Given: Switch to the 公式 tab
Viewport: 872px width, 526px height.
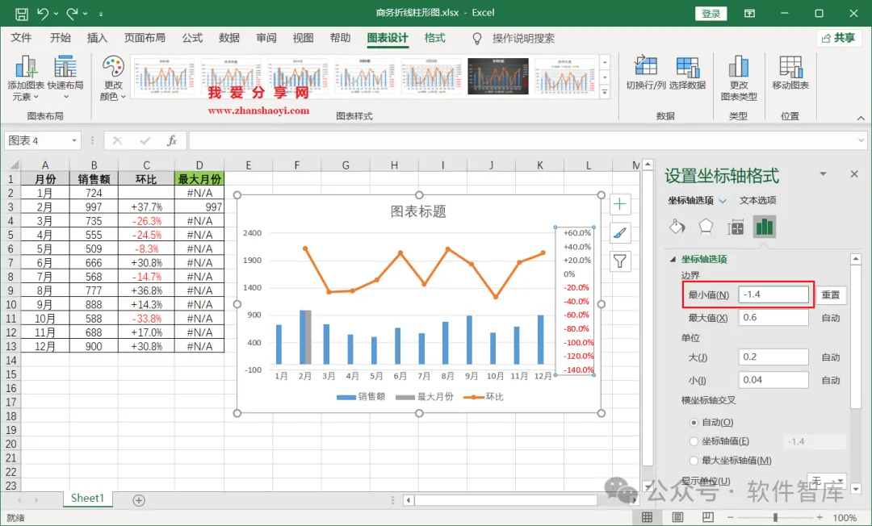Looking at the screenshot, I should [x=192, y=38].
